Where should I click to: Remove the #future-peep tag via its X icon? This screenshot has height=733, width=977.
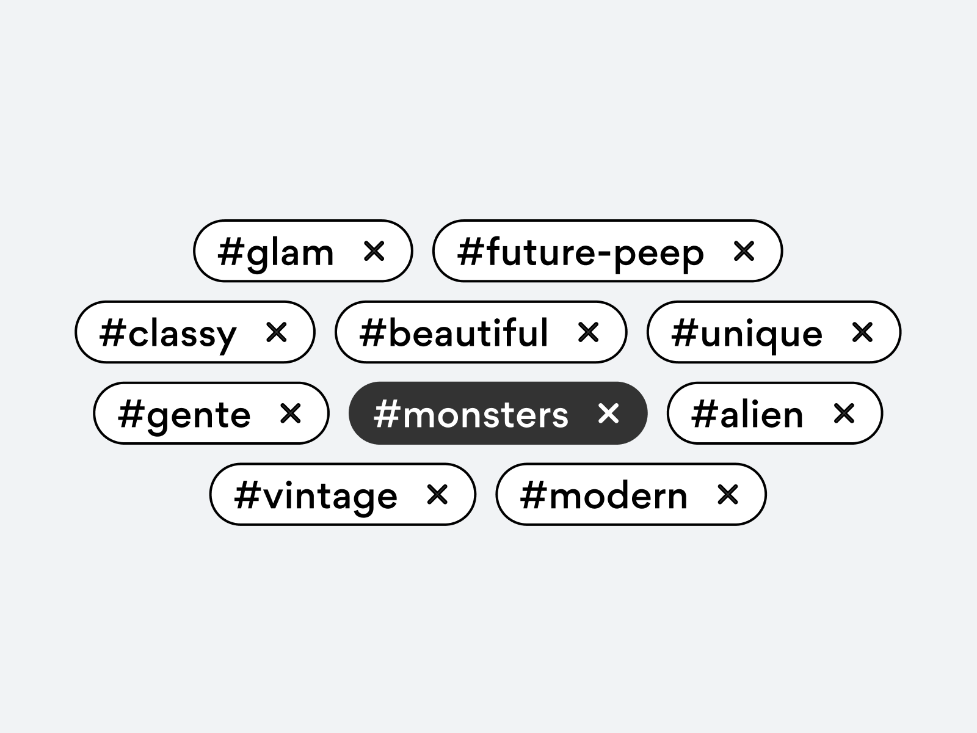744,251
